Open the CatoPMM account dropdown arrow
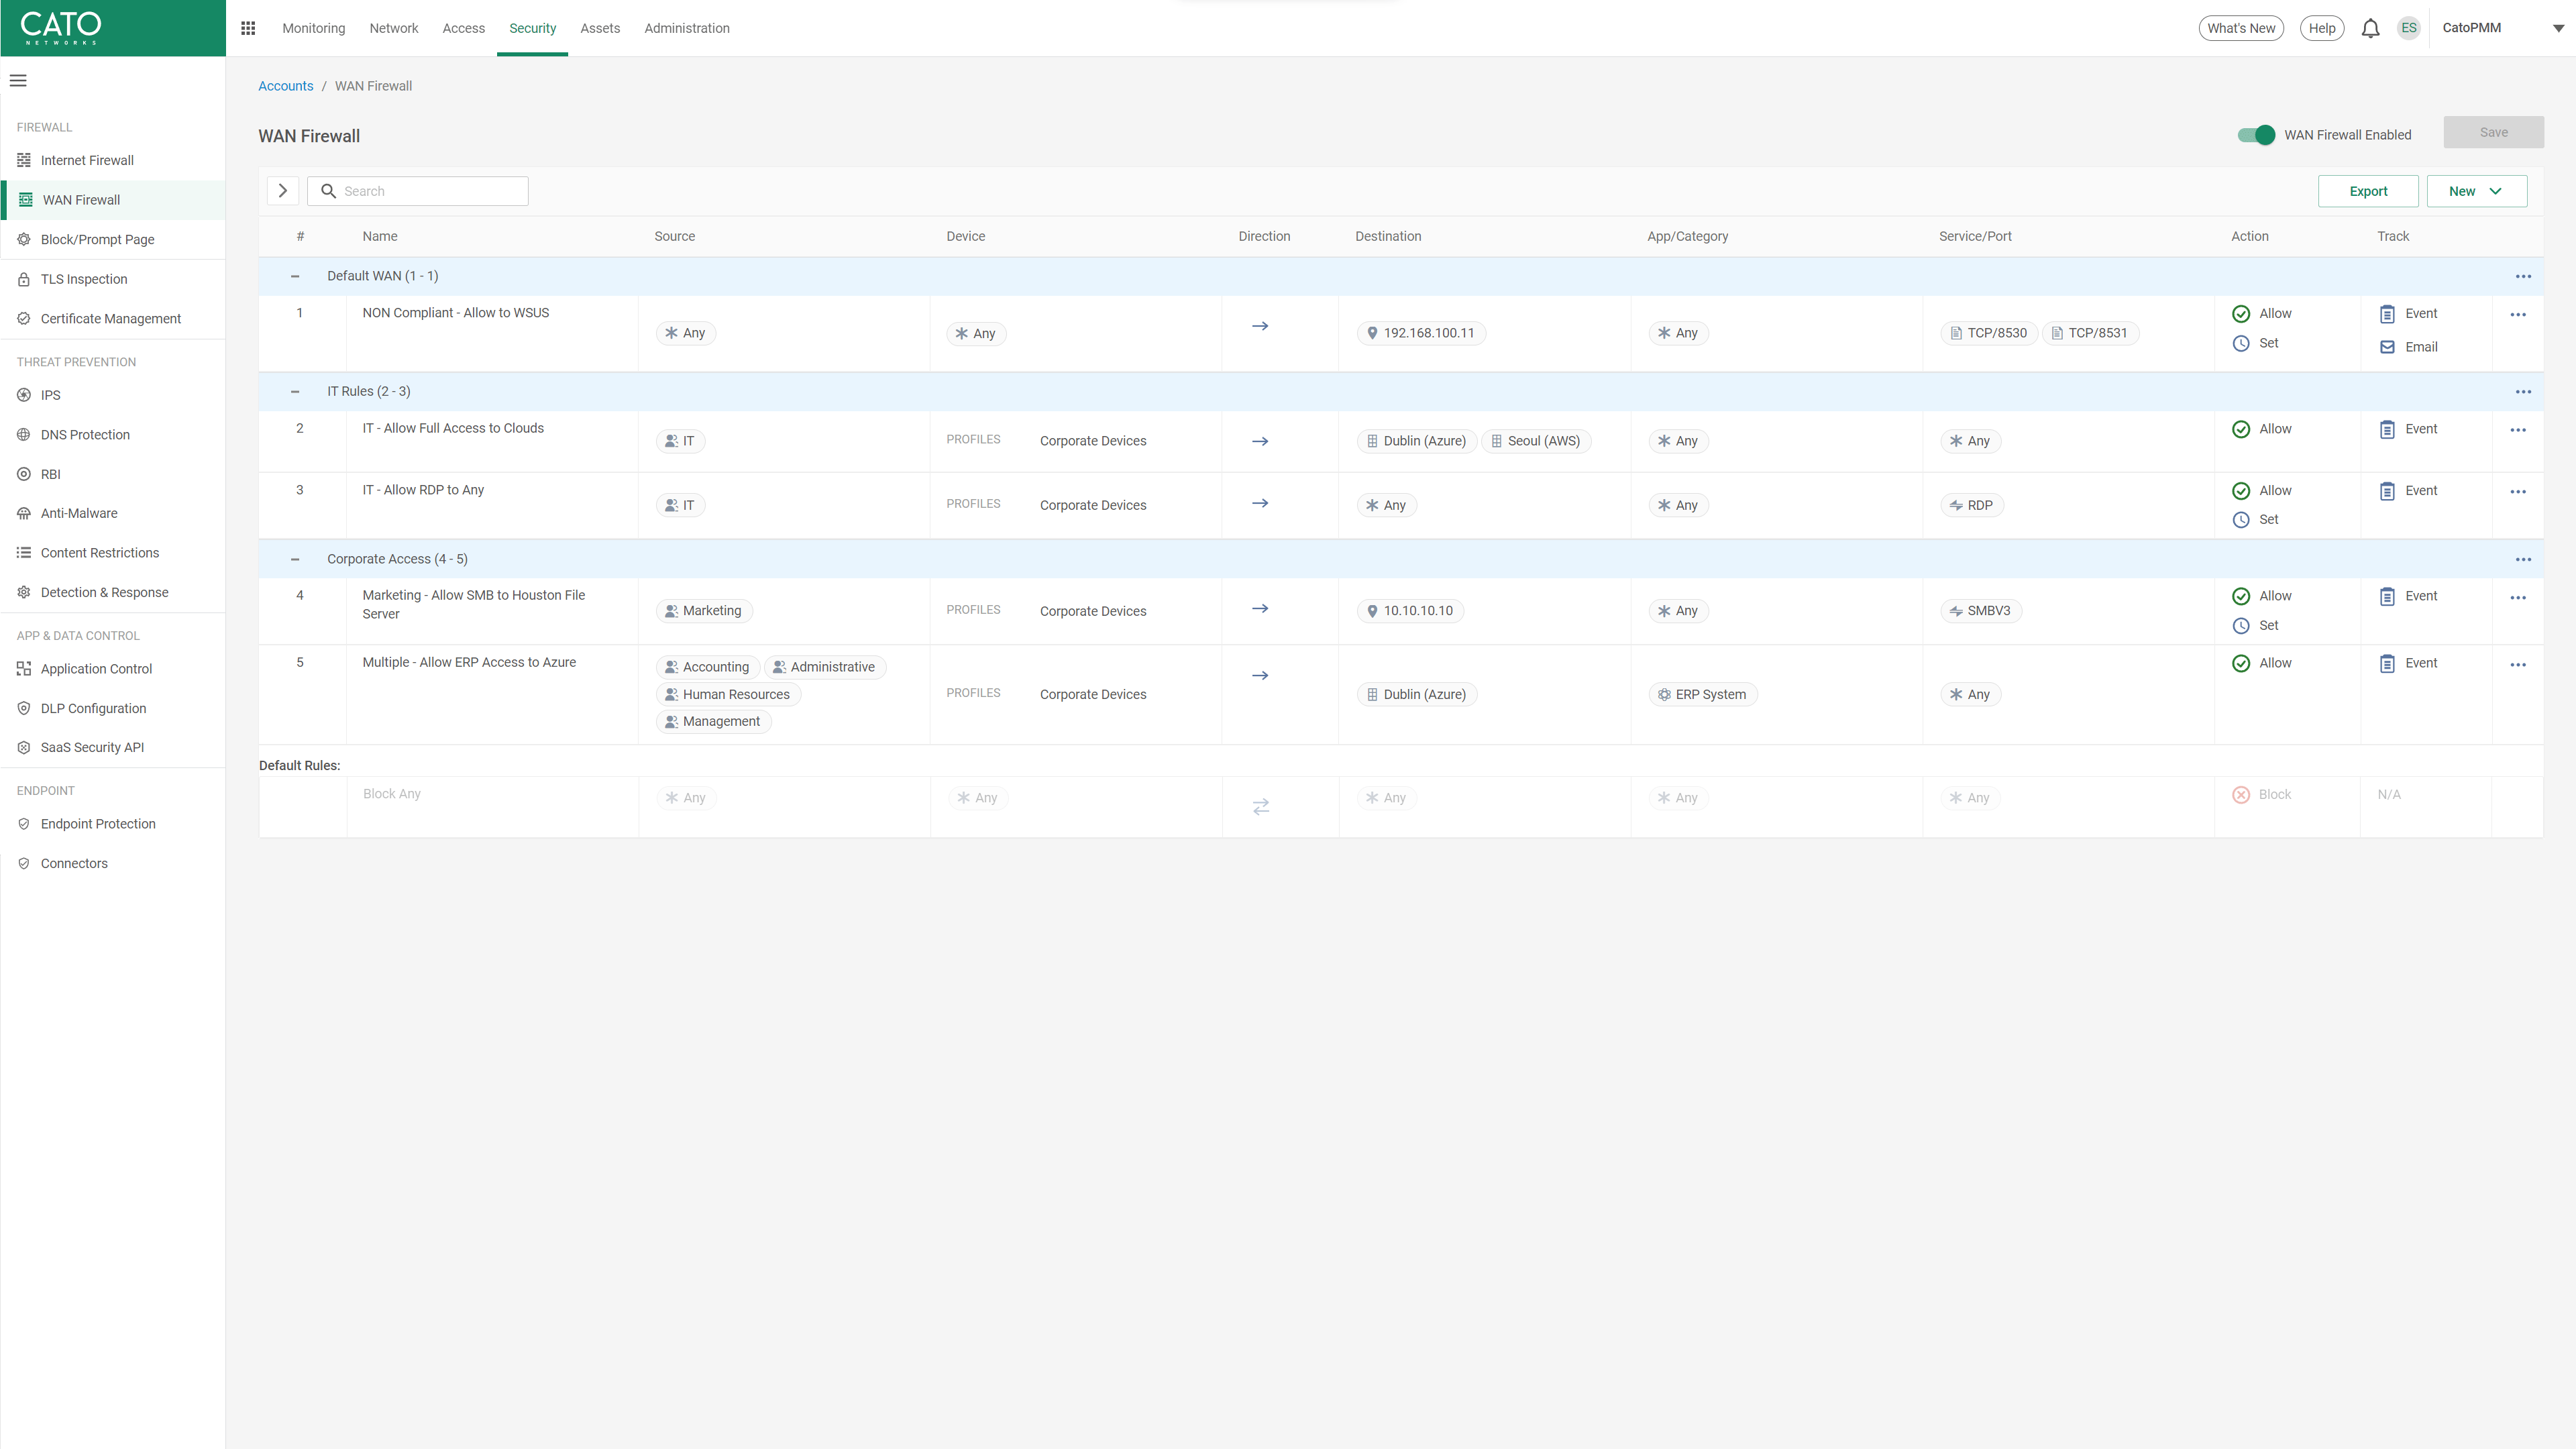2576x1449 pixels. (x=2557, y=28)
